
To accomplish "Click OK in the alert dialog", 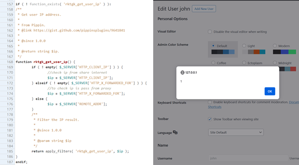I will point(269,91).
